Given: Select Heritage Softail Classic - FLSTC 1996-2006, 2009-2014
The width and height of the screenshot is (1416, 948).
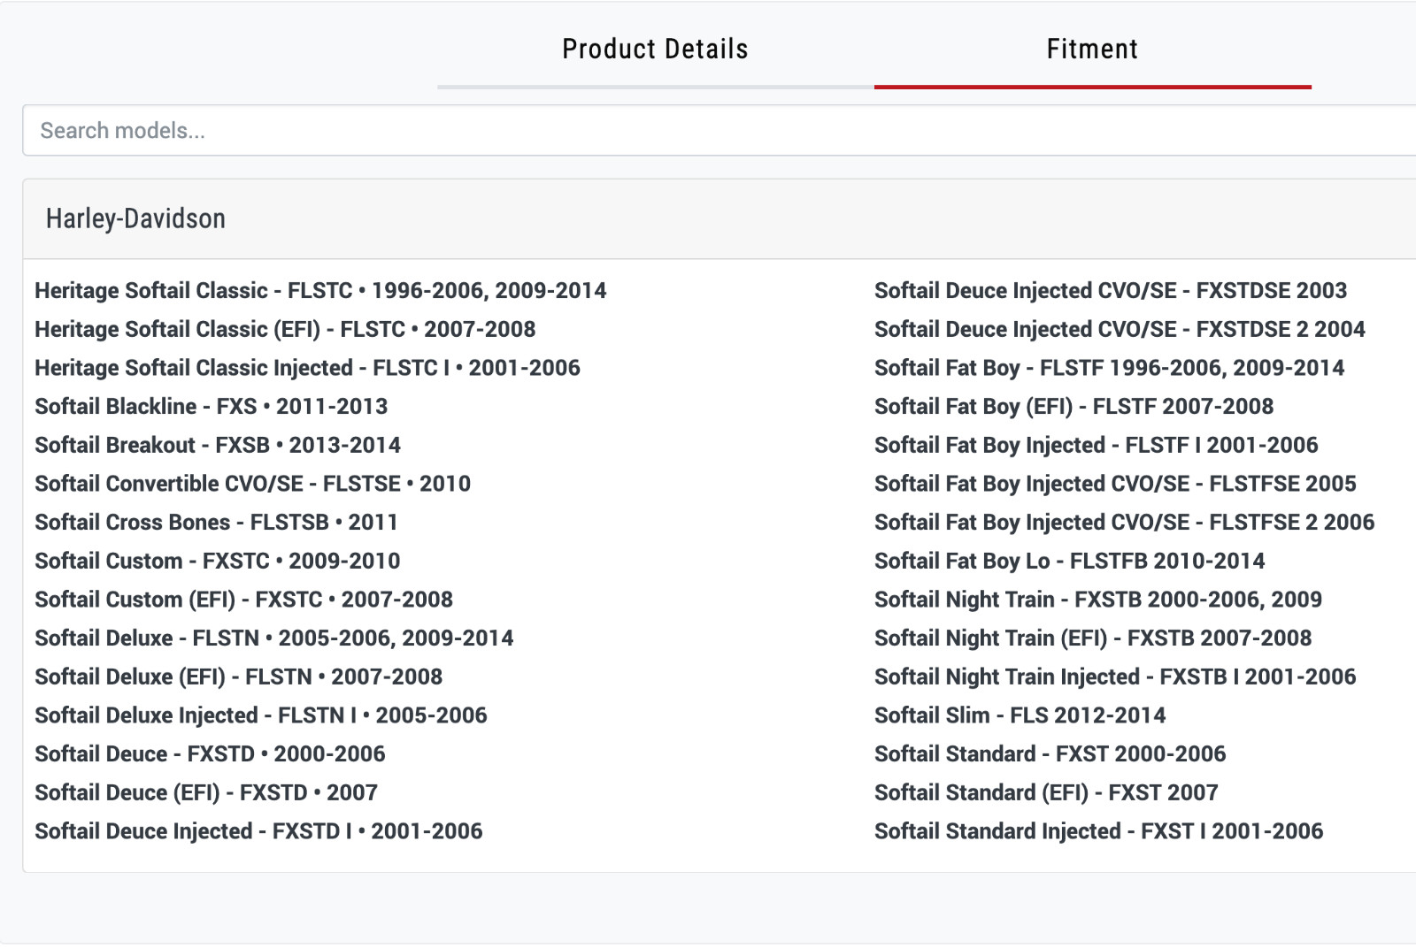Looking at the screenshot, I should [320, 291].
